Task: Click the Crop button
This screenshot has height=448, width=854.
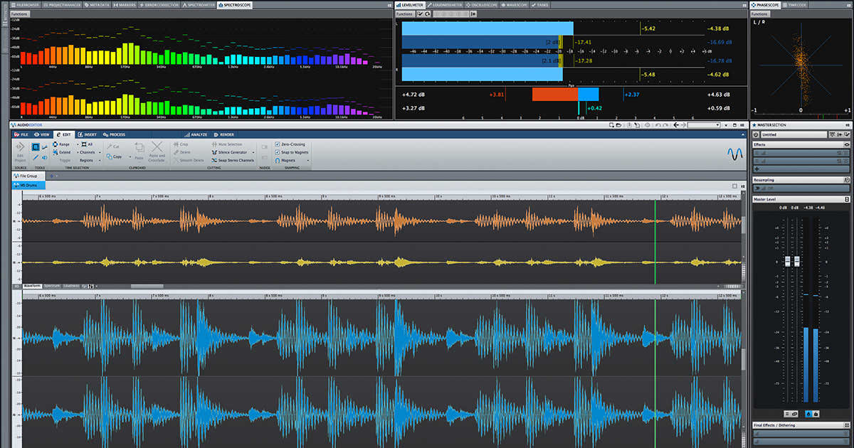Action: pos(181,144)
